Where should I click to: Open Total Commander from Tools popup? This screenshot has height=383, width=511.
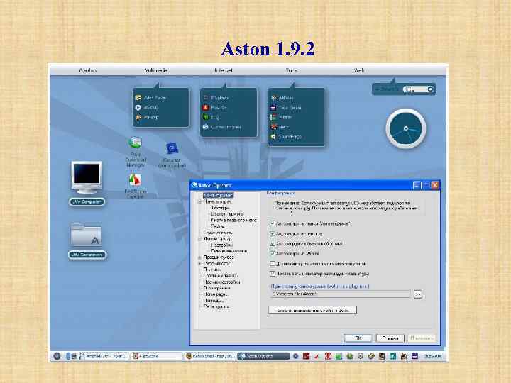tap(286, 108)
